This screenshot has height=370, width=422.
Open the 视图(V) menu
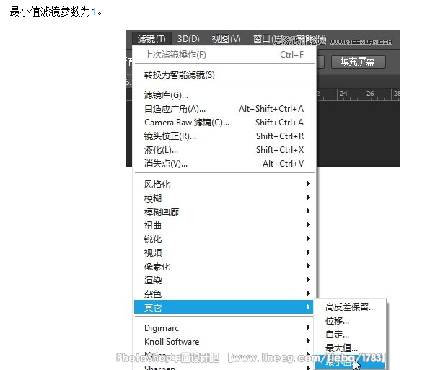click(226, 39)
